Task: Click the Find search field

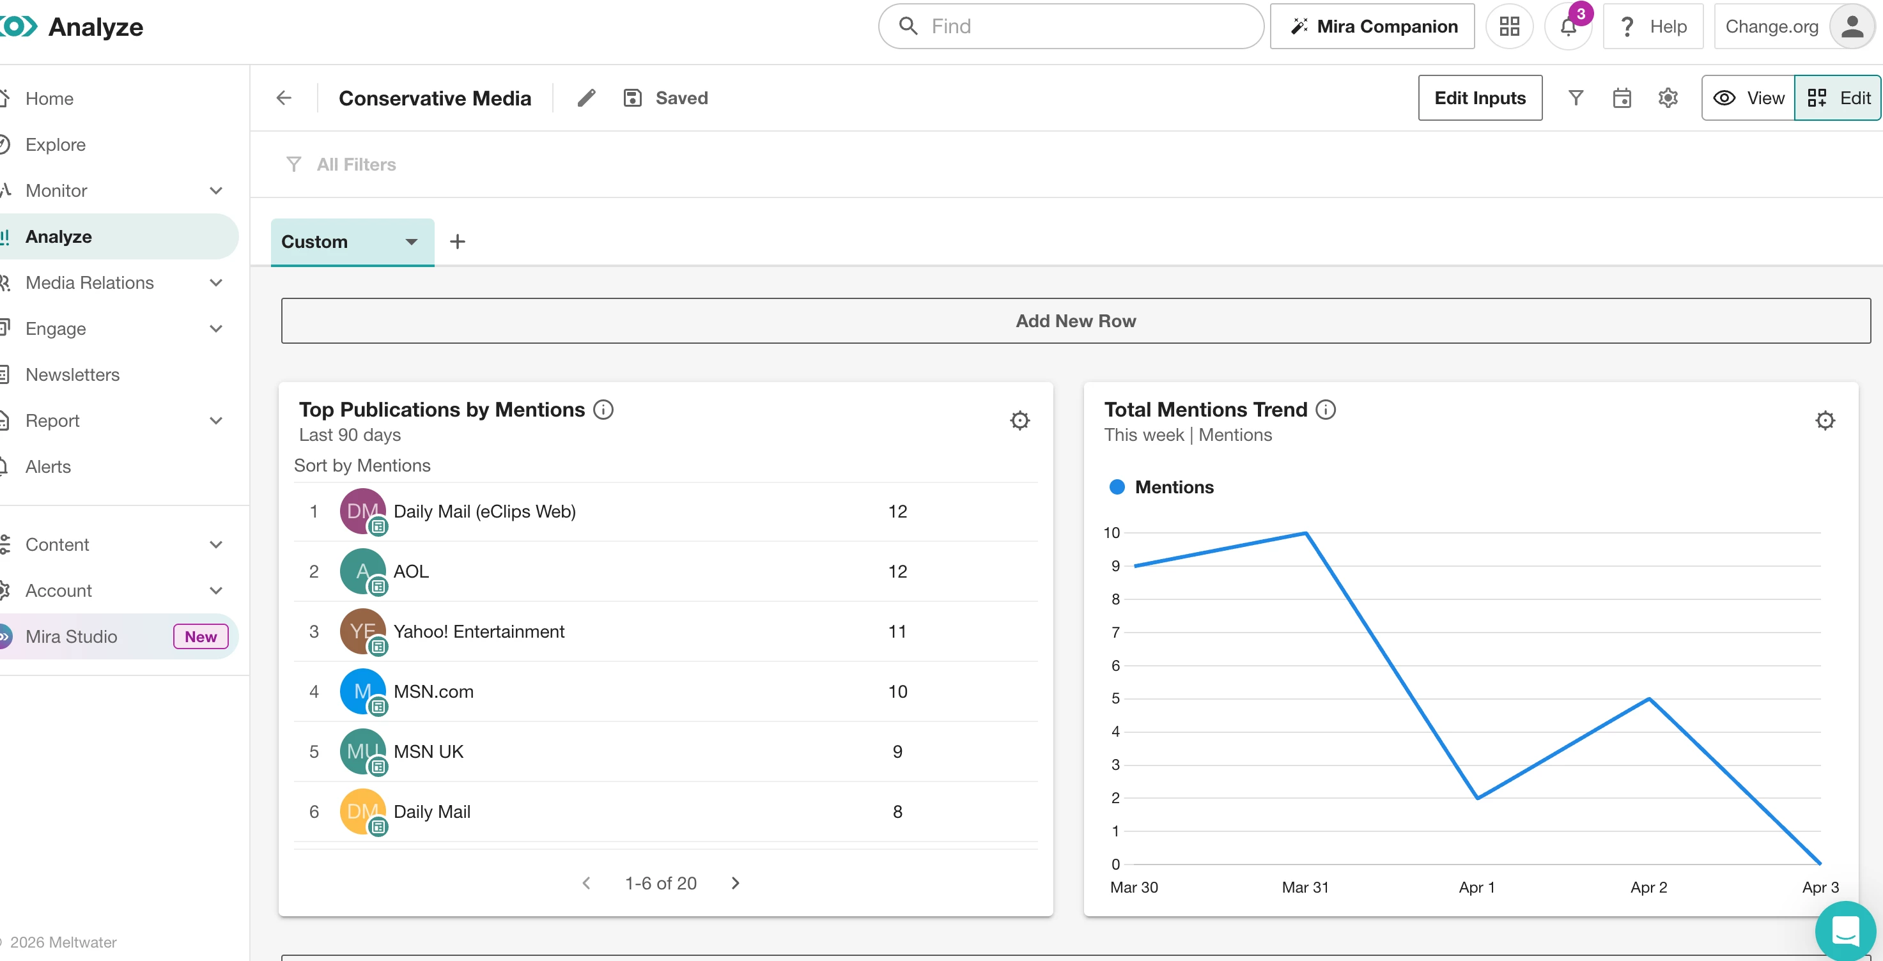Action: tap(1082, 27)
